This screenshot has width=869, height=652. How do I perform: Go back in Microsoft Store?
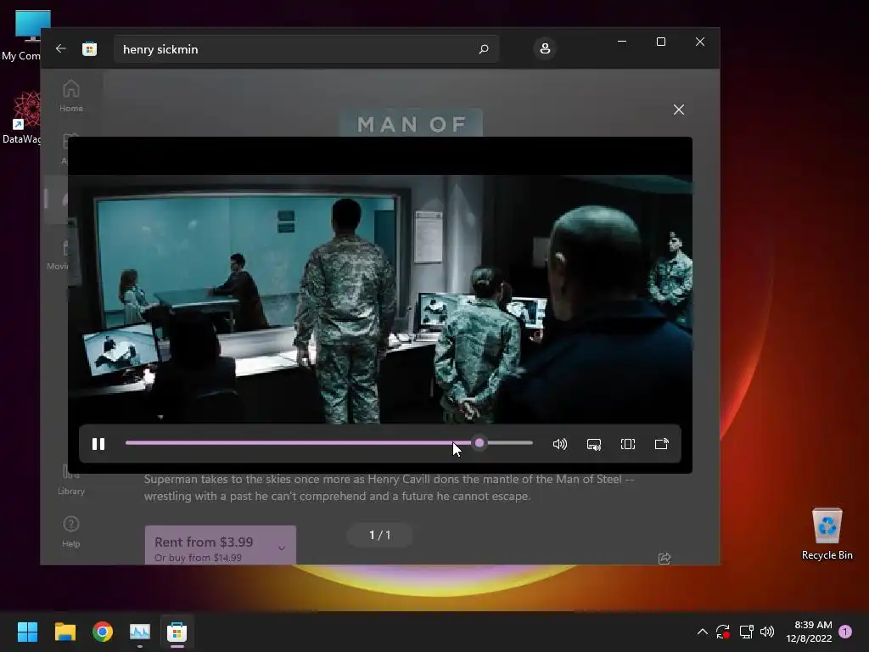coord(61,48)
